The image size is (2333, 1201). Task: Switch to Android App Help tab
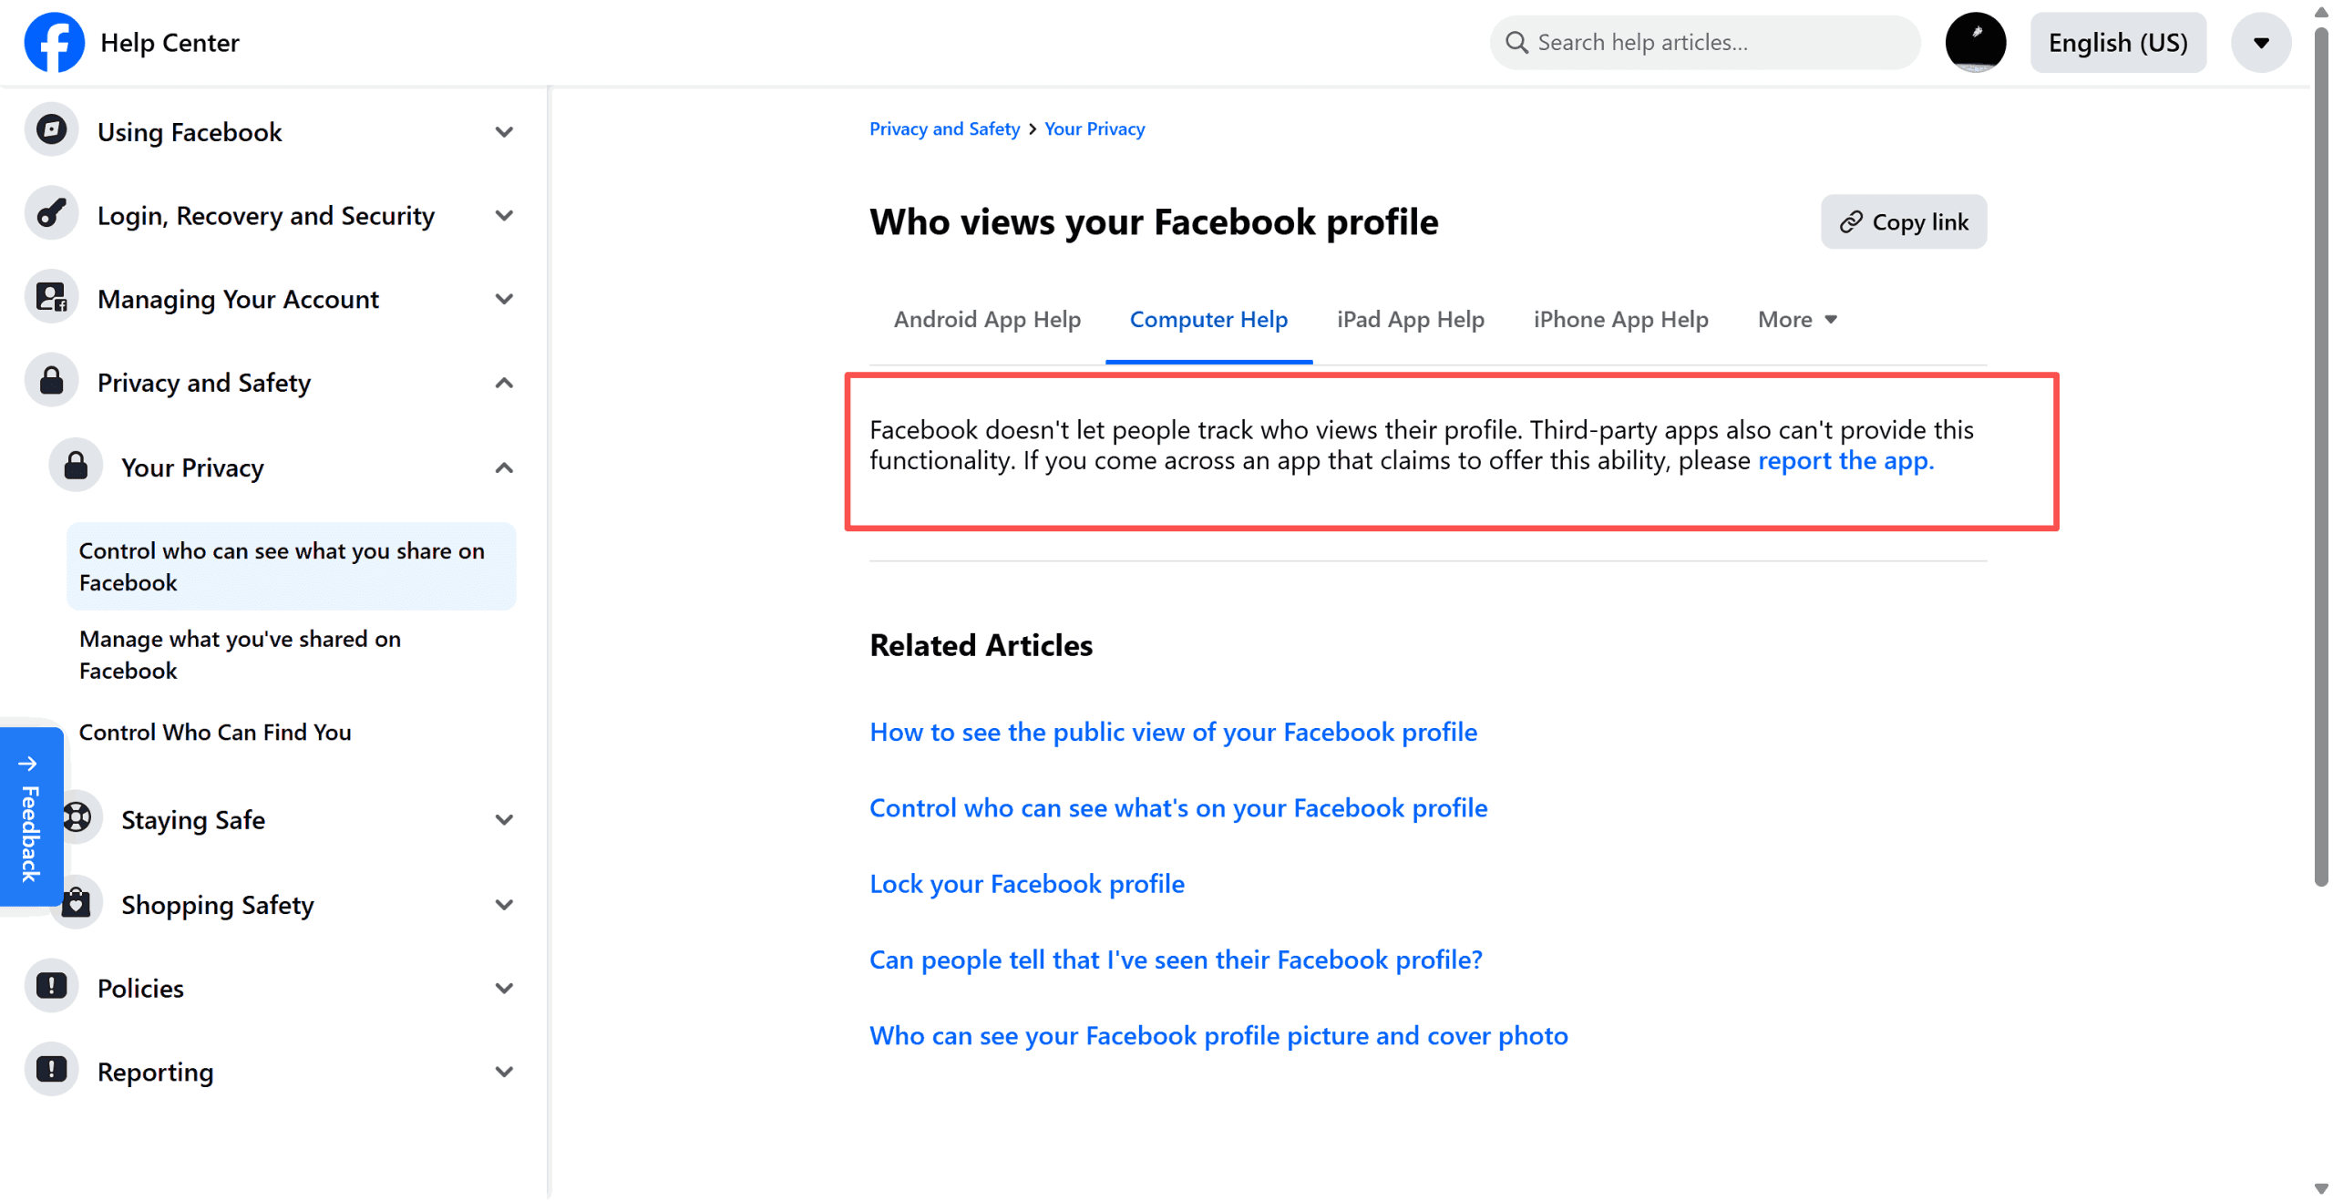pos(986,319)
